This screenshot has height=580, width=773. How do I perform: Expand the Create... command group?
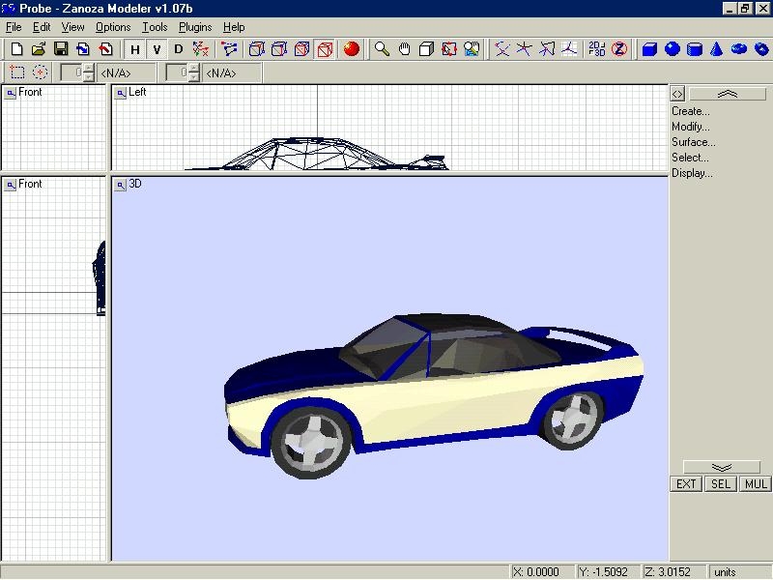690,111
